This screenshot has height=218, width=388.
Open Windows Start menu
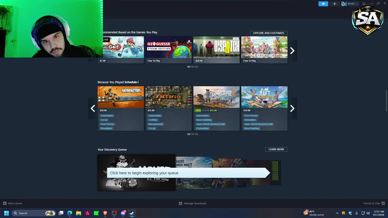(x=6, y=213)
